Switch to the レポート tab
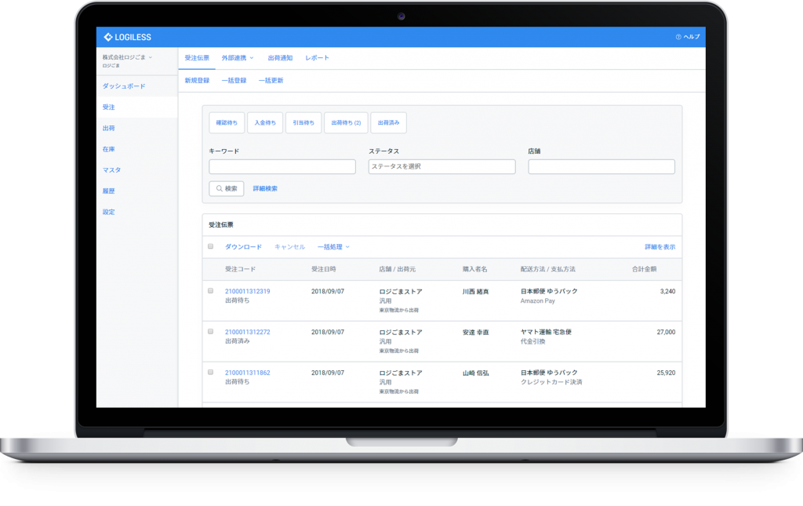Viewport: 803px width, 506px height. pyautogui.click(x=317, y=58)
